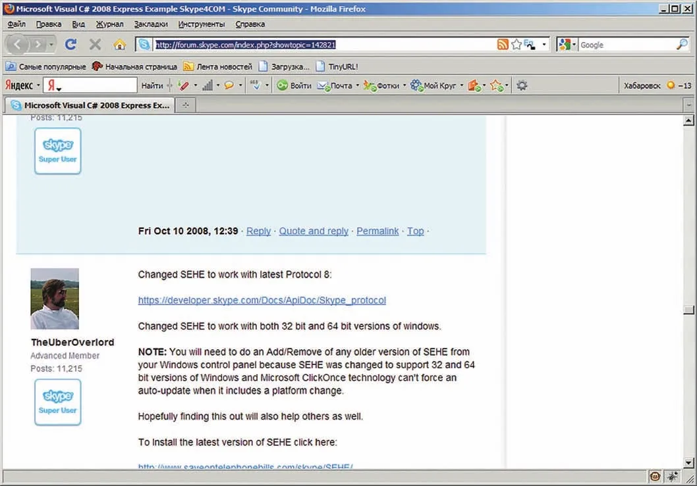
Task: Click the Top link in the post footer
Action: point(415,231)
